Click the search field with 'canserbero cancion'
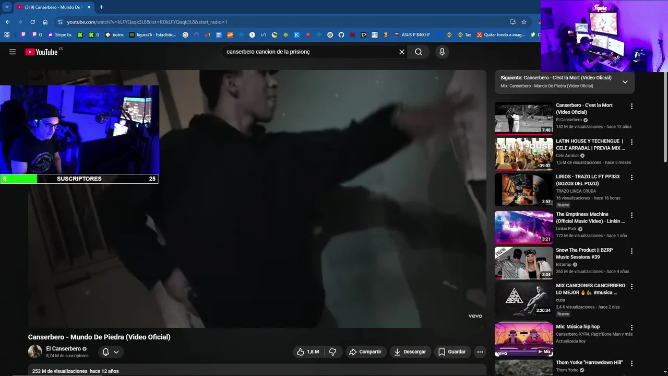 [x=311, y=52]
